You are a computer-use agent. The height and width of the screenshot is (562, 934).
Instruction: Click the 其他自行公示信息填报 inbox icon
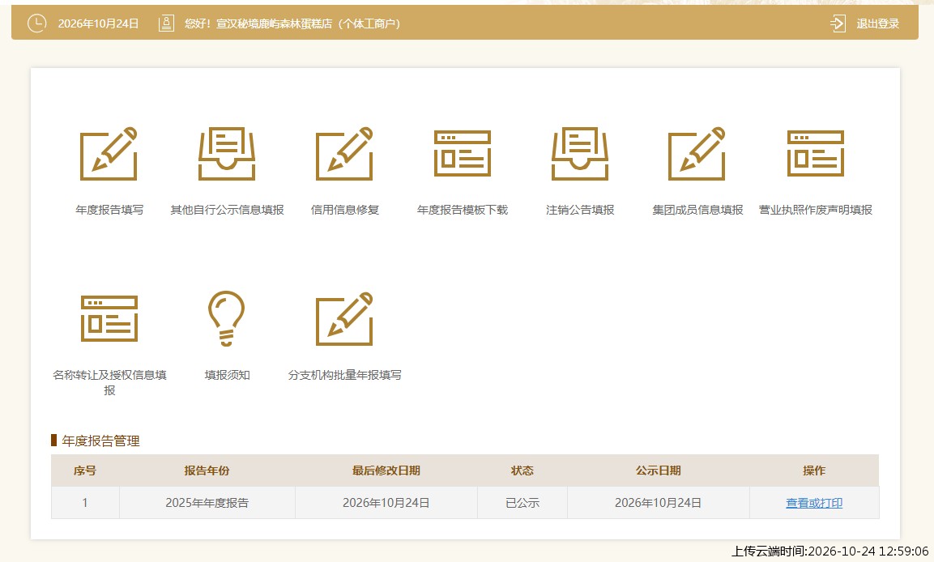tap(227, 154)
